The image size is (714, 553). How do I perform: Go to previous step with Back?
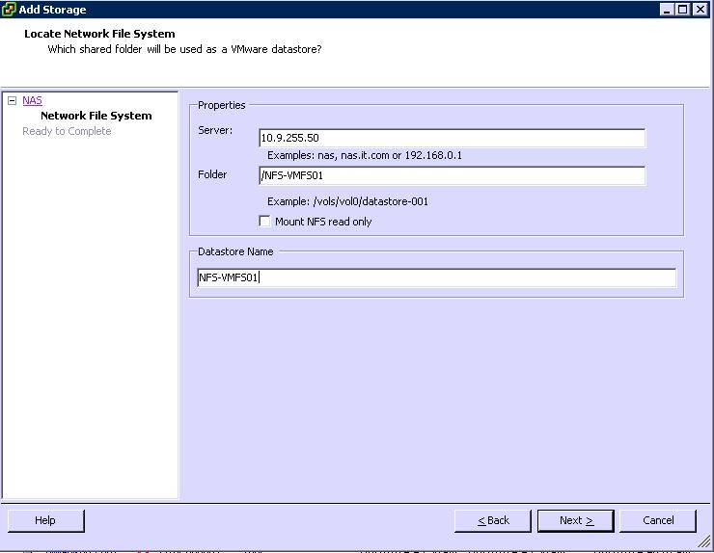coord(493,520)
